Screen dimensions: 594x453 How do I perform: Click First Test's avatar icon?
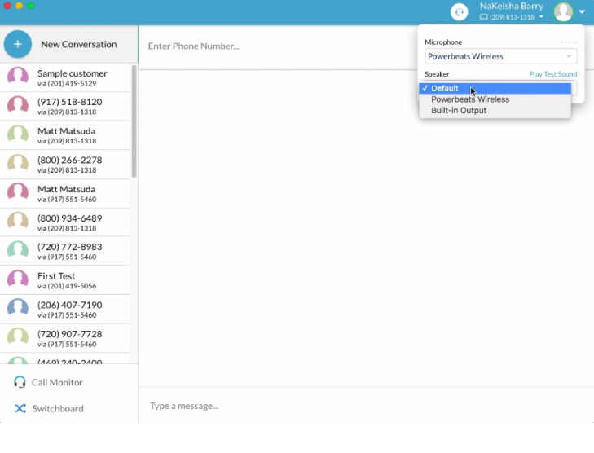tap(18, 280)
